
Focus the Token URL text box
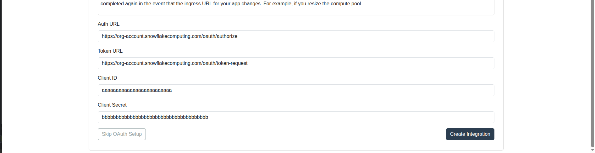295,63
